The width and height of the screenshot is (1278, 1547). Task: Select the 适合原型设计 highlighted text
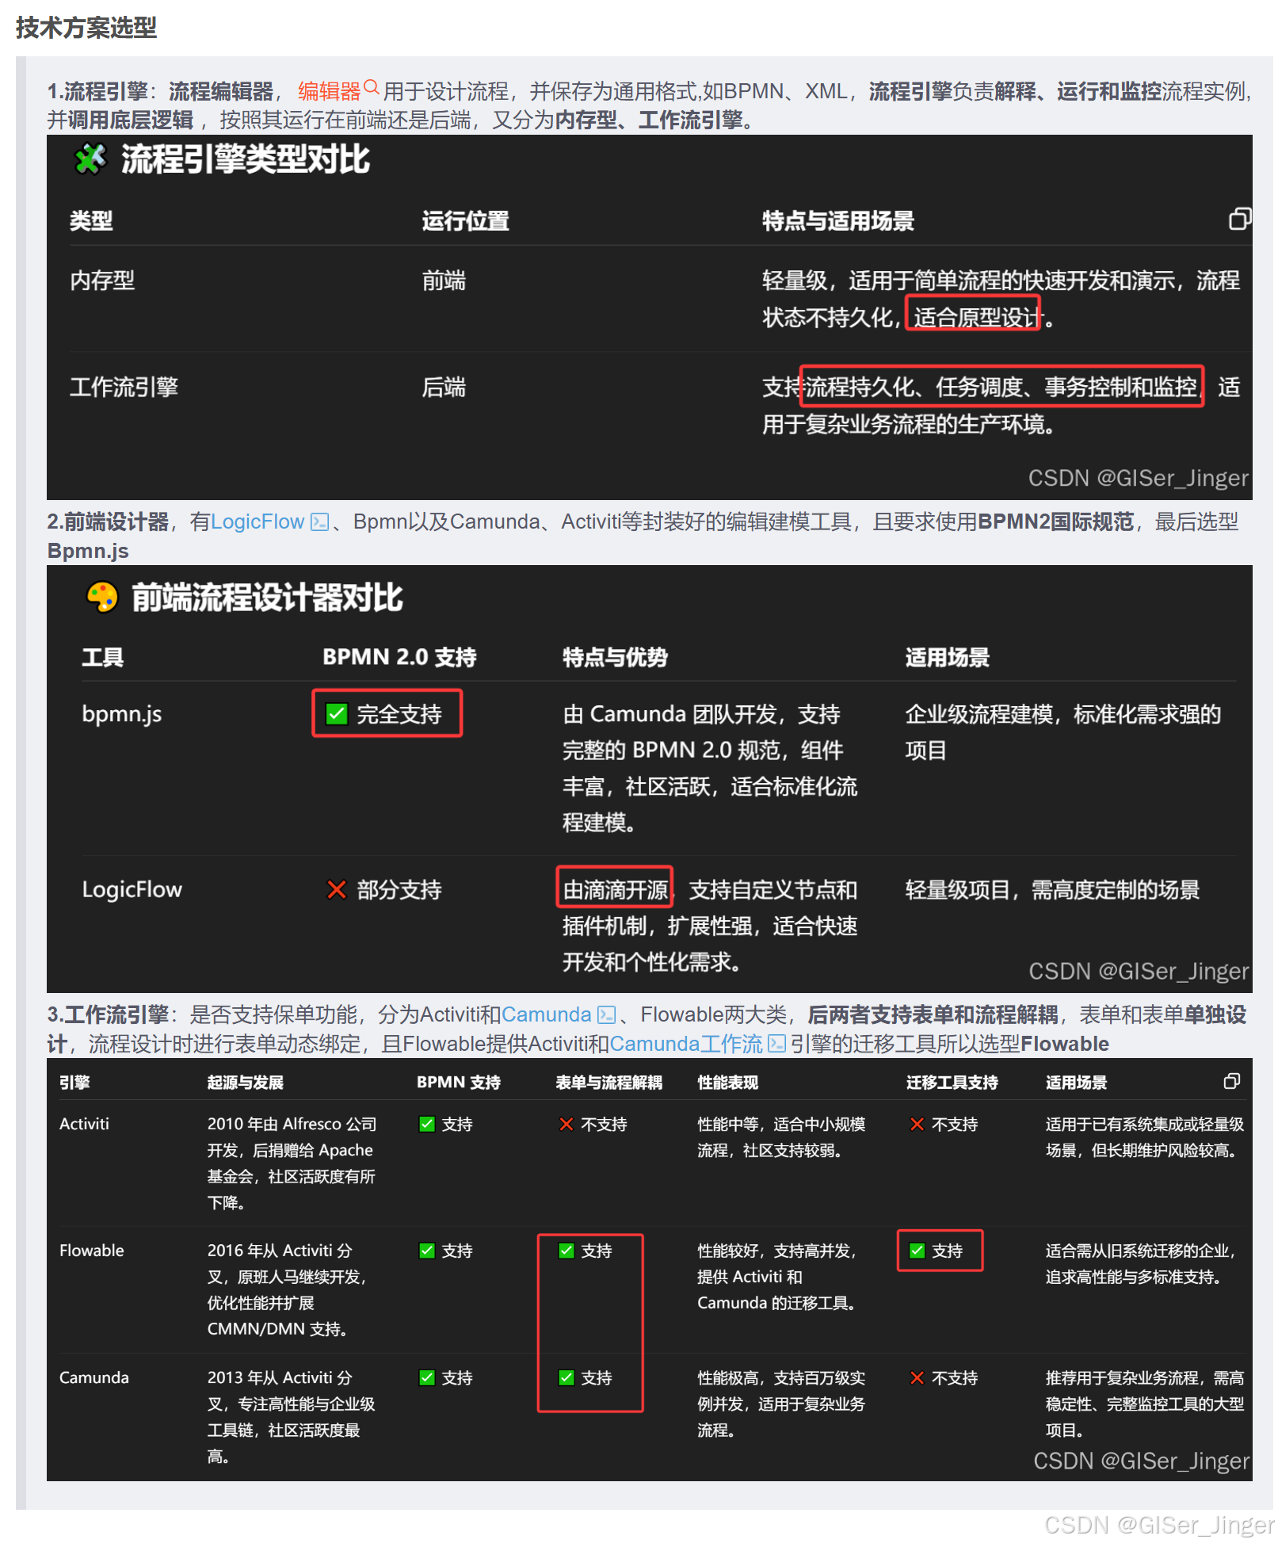(x=976, y=318)
